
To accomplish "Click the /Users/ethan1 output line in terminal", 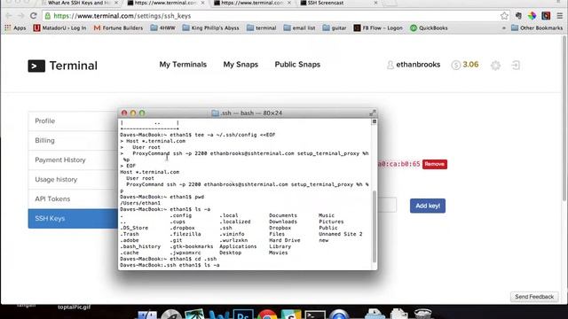I will coord(140,203).
